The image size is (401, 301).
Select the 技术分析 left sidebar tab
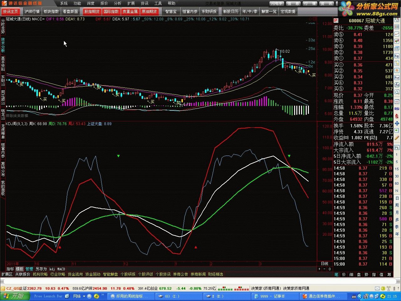(x=3, y=45)
